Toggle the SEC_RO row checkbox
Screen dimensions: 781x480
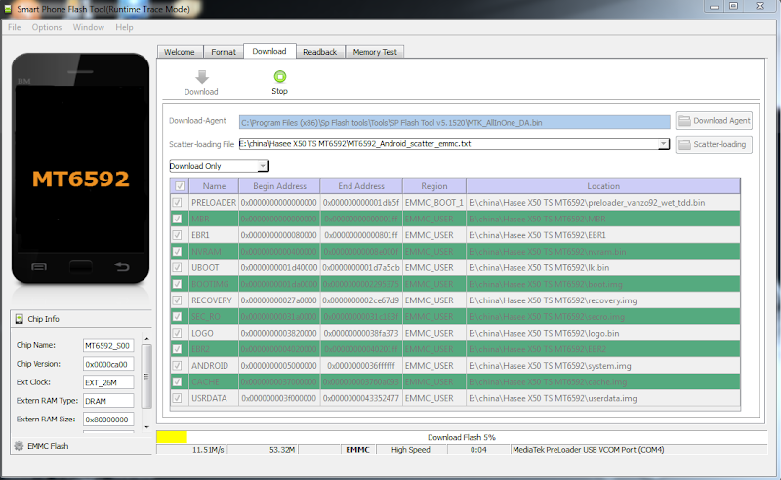pos(177,317)
